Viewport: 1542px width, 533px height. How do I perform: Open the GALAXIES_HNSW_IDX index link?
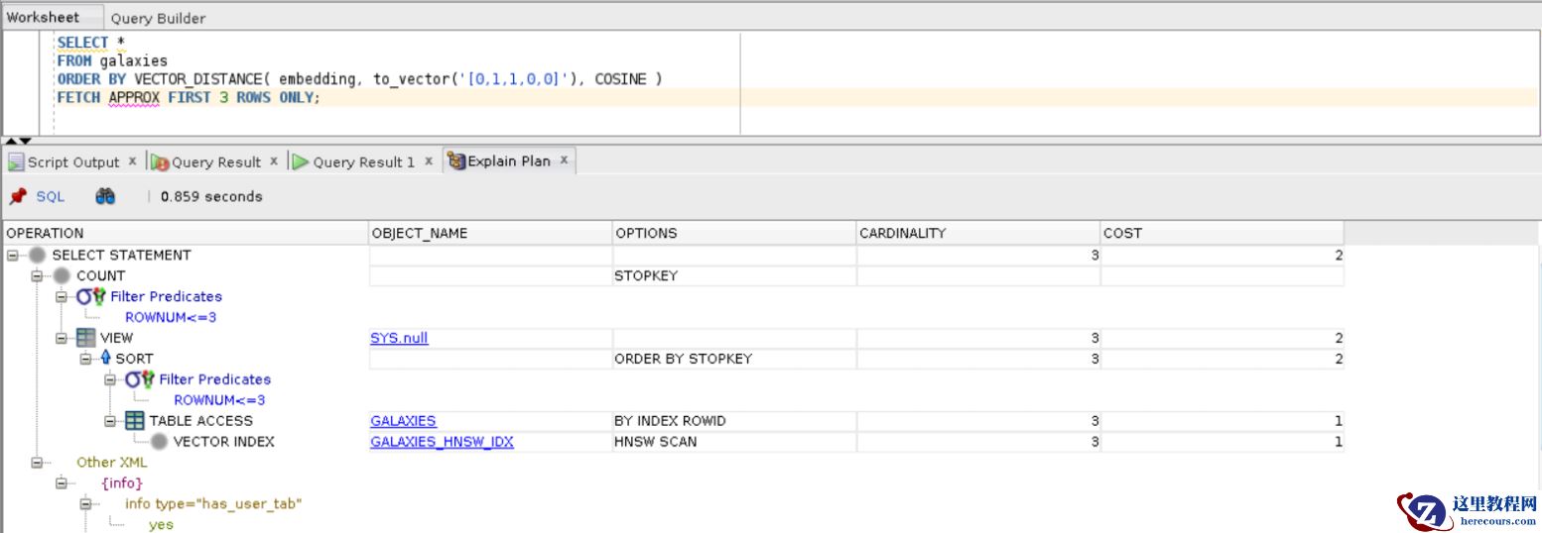[x=442, y=442]
